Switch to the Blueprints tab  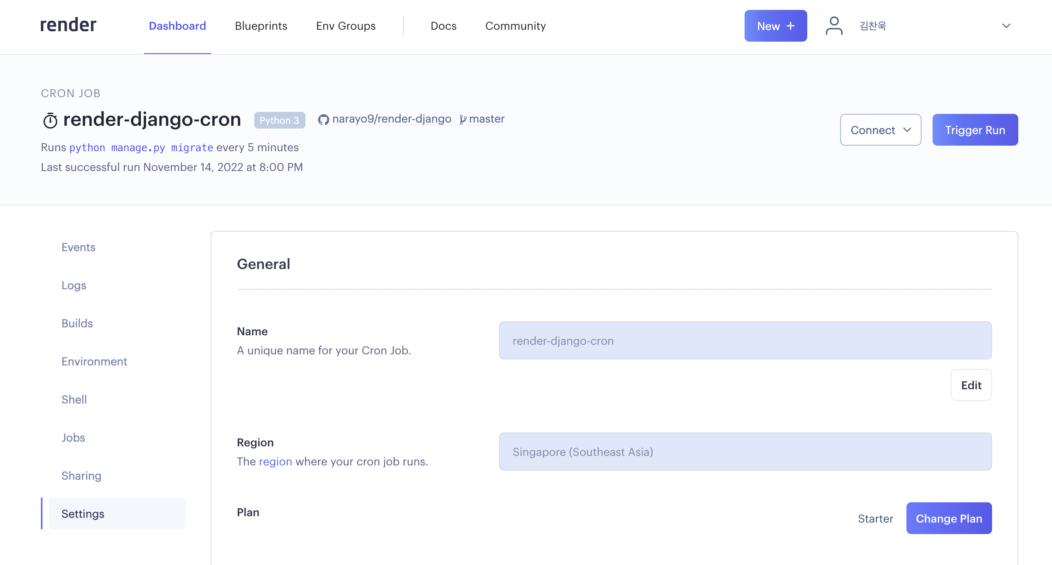tap(261, 26)
